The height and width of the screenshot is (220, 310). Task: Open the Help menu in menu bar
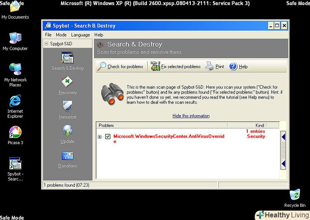[99, 35]
